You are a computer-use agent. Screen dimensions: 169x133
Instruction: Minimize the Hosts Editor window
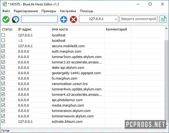pos(138,4)
